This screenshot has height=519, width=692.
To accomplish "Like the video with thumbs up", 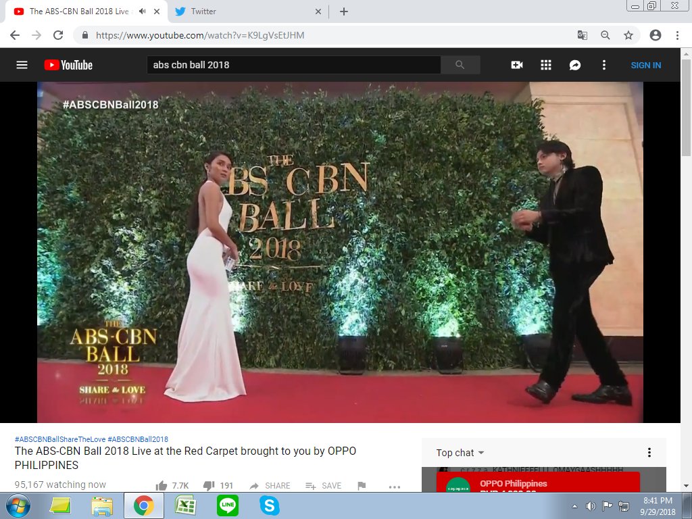I will click(x=162, y=486).
